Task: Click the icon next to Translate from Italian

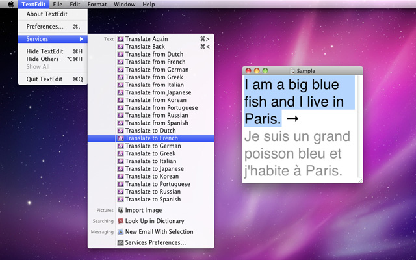Action: pos(120,85)
